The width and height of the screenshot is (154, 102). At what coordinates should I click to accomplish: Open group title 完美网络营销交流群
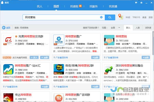31,36
